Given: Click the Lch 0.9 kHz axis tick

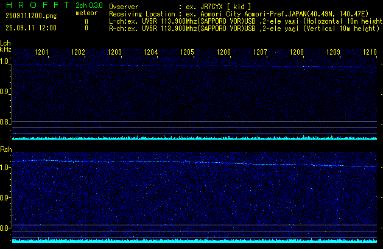Looking at the screenshot, I should point(5,92).
